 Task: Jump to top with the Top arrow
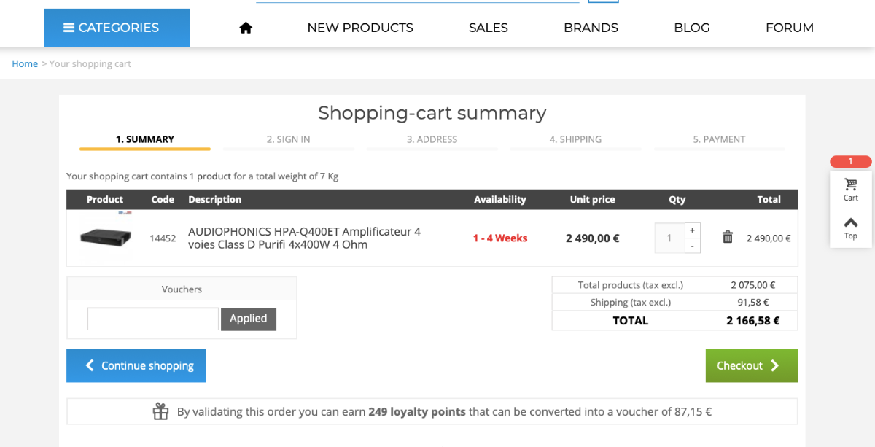tap(851, 228)
